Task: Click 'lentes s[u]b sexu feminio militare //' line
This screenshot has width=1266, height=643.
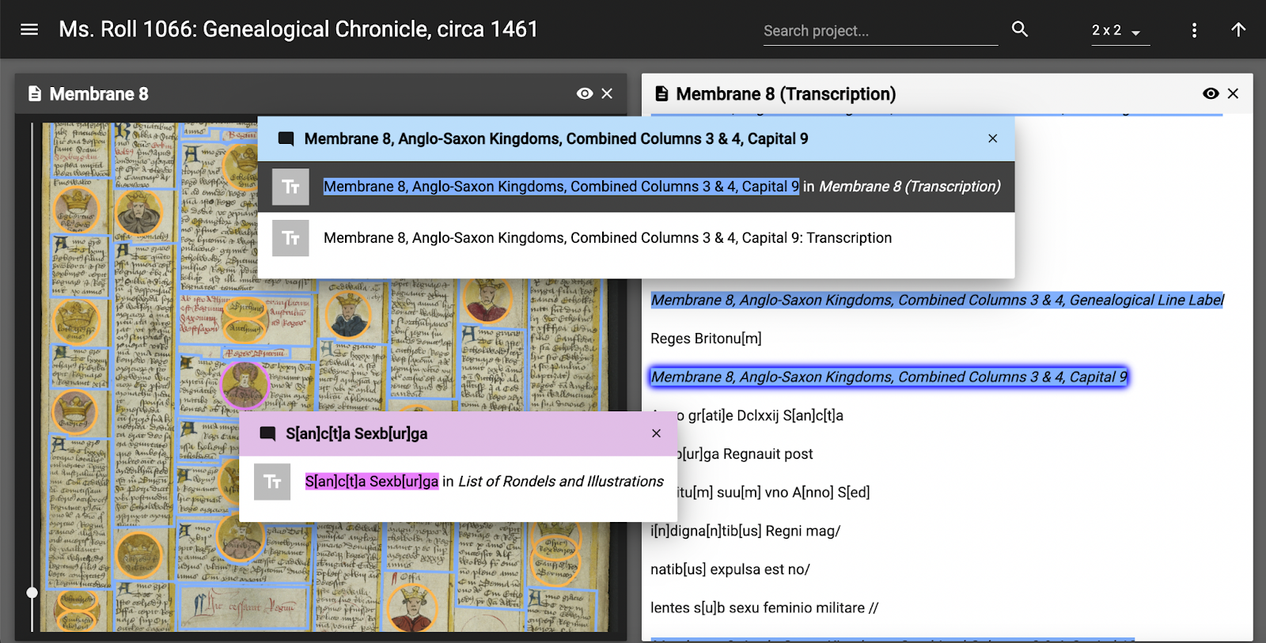Action: [x=764, y=607]
